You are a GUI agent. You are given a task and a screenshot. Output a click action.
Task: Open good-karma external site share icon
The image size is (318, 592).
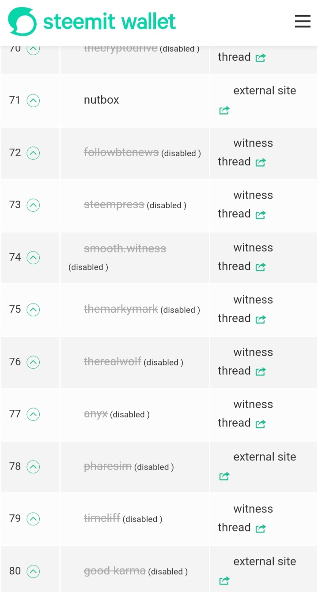(x=224, y=581)
